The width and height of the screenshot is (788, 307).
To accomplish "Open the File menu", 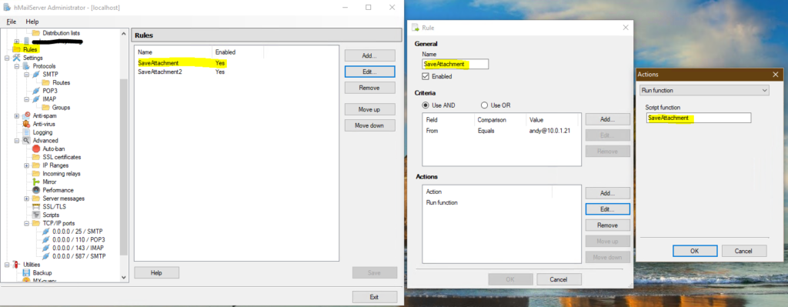I will click(12, 22).
